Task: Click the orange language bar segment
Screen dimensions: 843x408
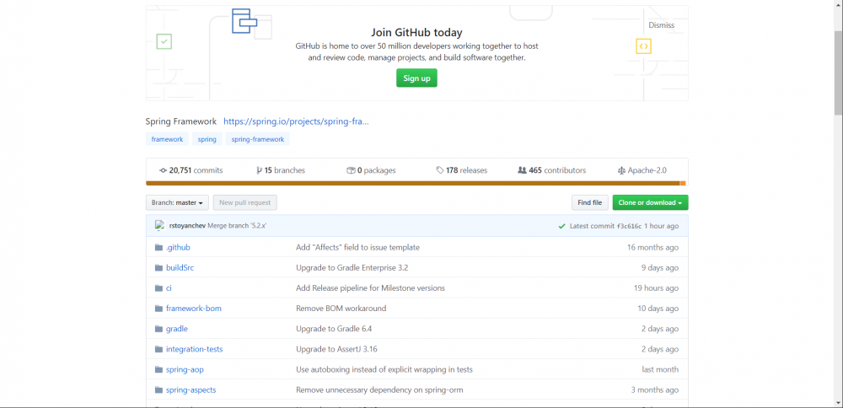Action: (683, 183)
